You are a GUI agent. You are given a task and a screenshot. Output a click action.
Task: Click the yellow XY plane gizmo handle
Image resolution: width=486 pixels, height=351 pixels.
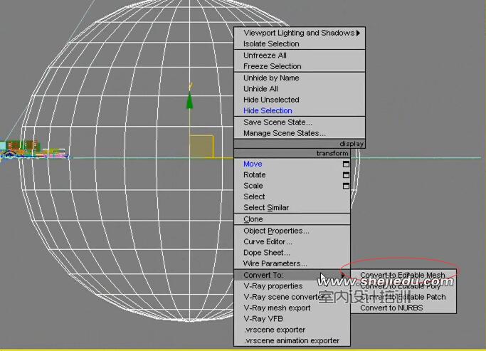pos(201,147)
